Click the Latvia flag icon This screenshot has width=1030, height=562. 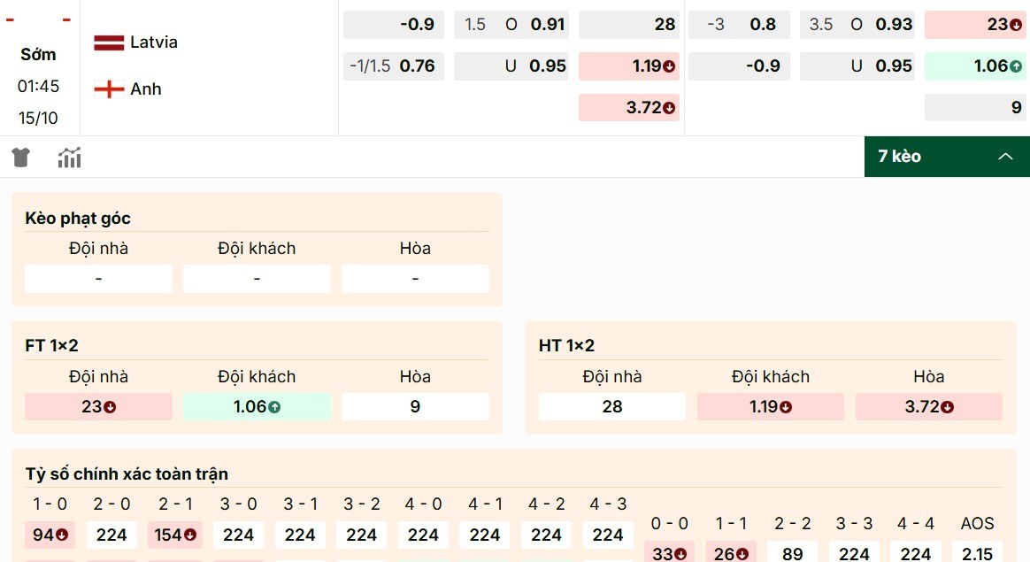pyautogui.click(x=109, y=41)
